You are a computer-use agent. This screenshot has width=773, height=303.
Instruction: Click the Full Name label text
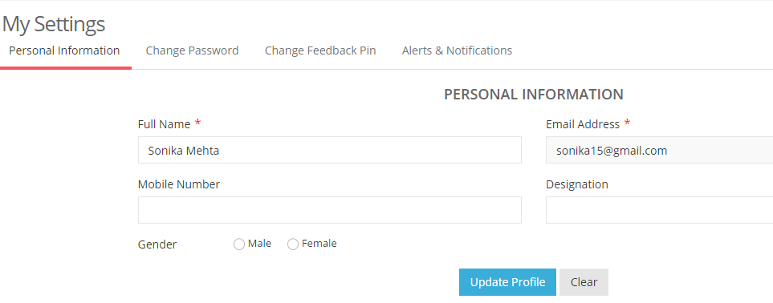[x=165, y=125]
